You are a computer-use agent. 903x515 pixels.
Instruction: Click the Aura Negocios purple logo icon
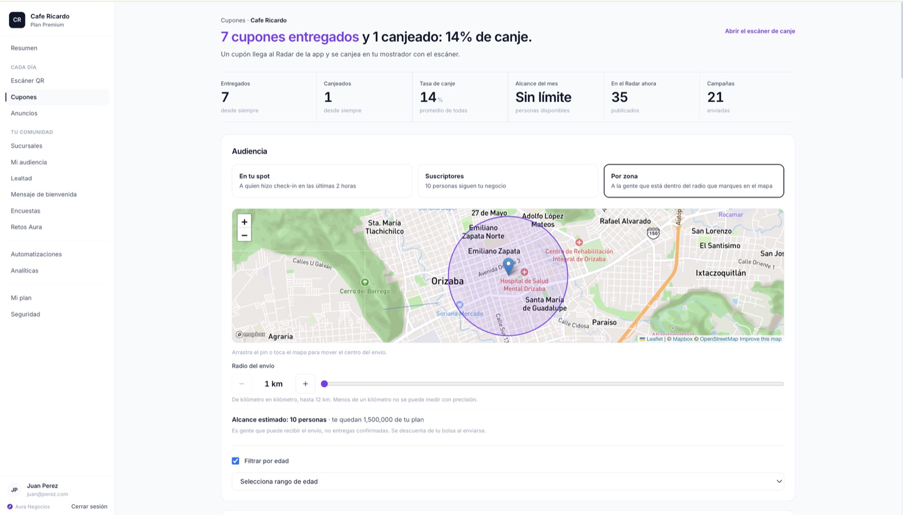pos(10,507)
